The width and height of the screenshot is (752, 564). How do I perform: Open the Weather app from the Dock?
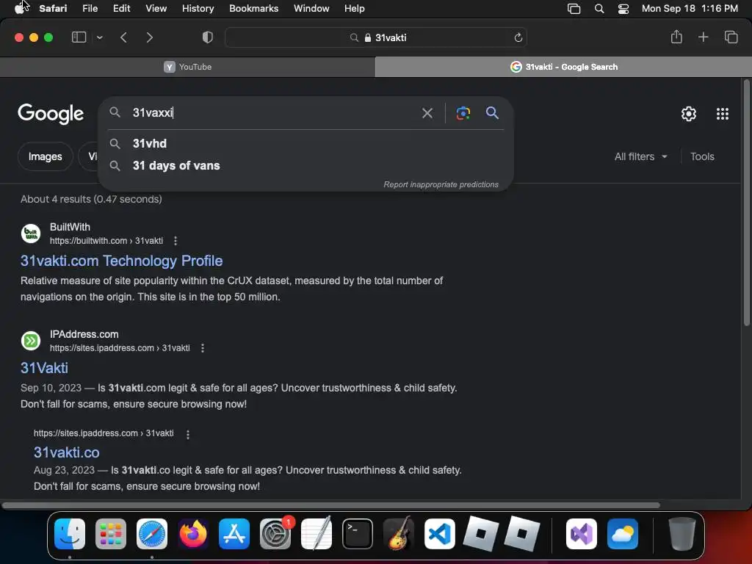[x=623, y=533]
